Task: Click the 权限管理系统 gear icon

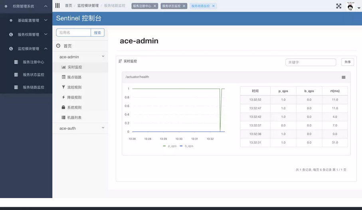Action: (6, 6)
